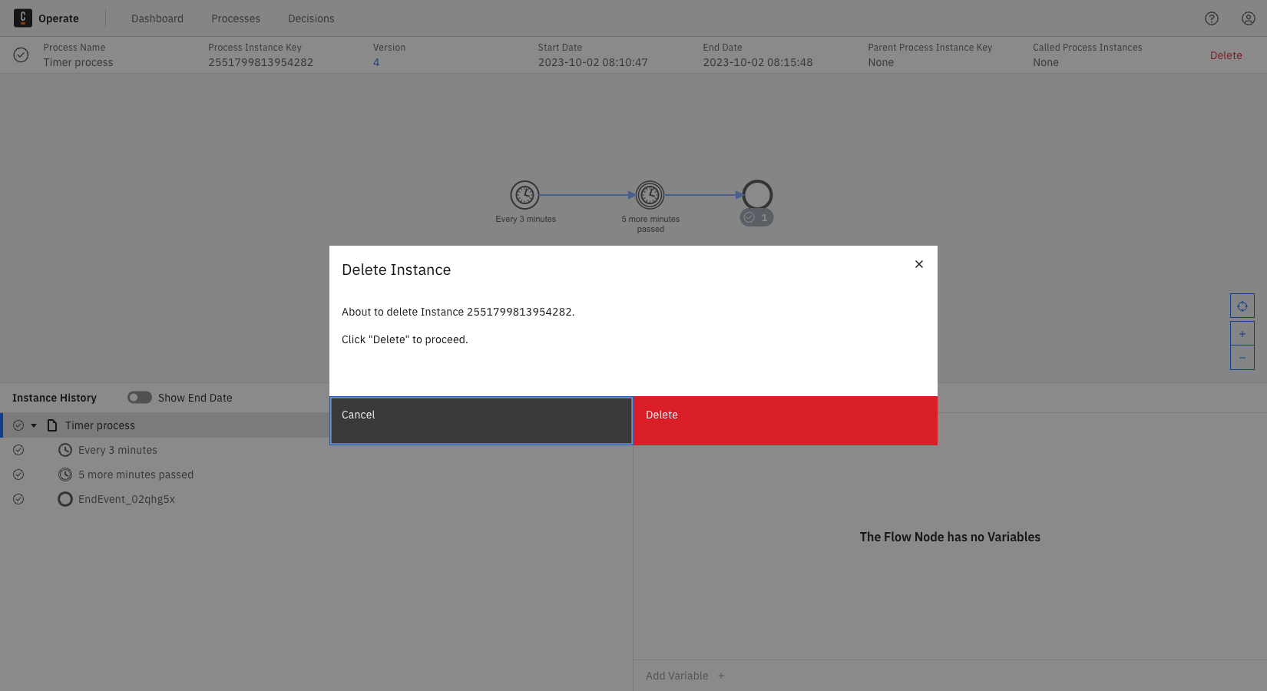Viewport: 1267px width, 691px height.
Task: Zoom in the diagram with plus button
Action: (x=1242, y=334)
